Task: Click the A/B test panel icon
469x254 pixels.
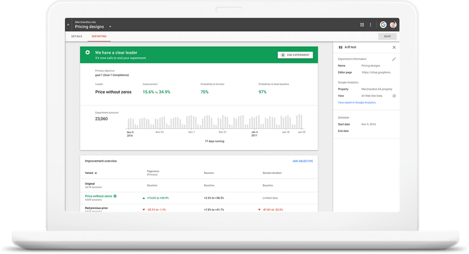Action: 341,47
